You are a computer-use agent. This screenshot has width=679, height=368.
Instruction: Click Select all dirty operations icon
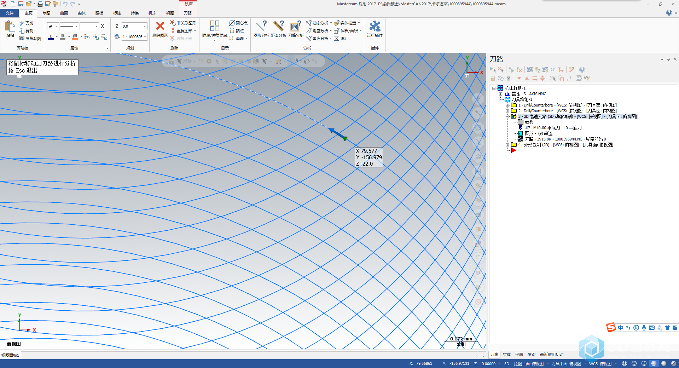[501, 70]
